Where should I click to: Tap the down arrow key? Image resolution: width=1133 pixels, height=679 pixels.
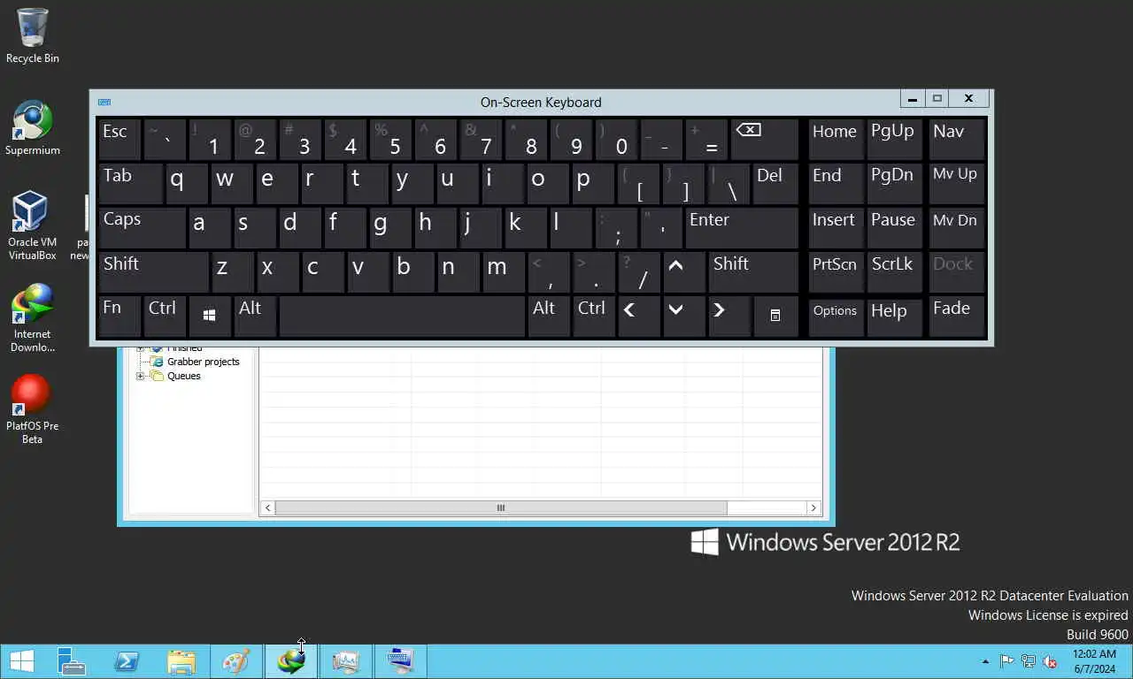(x=684, y=317)
